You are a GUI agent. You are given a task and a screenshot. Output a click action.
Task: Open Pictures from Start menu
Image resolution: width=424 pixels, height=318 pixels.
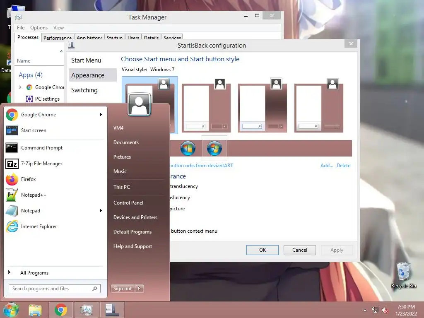coord(122,157)
